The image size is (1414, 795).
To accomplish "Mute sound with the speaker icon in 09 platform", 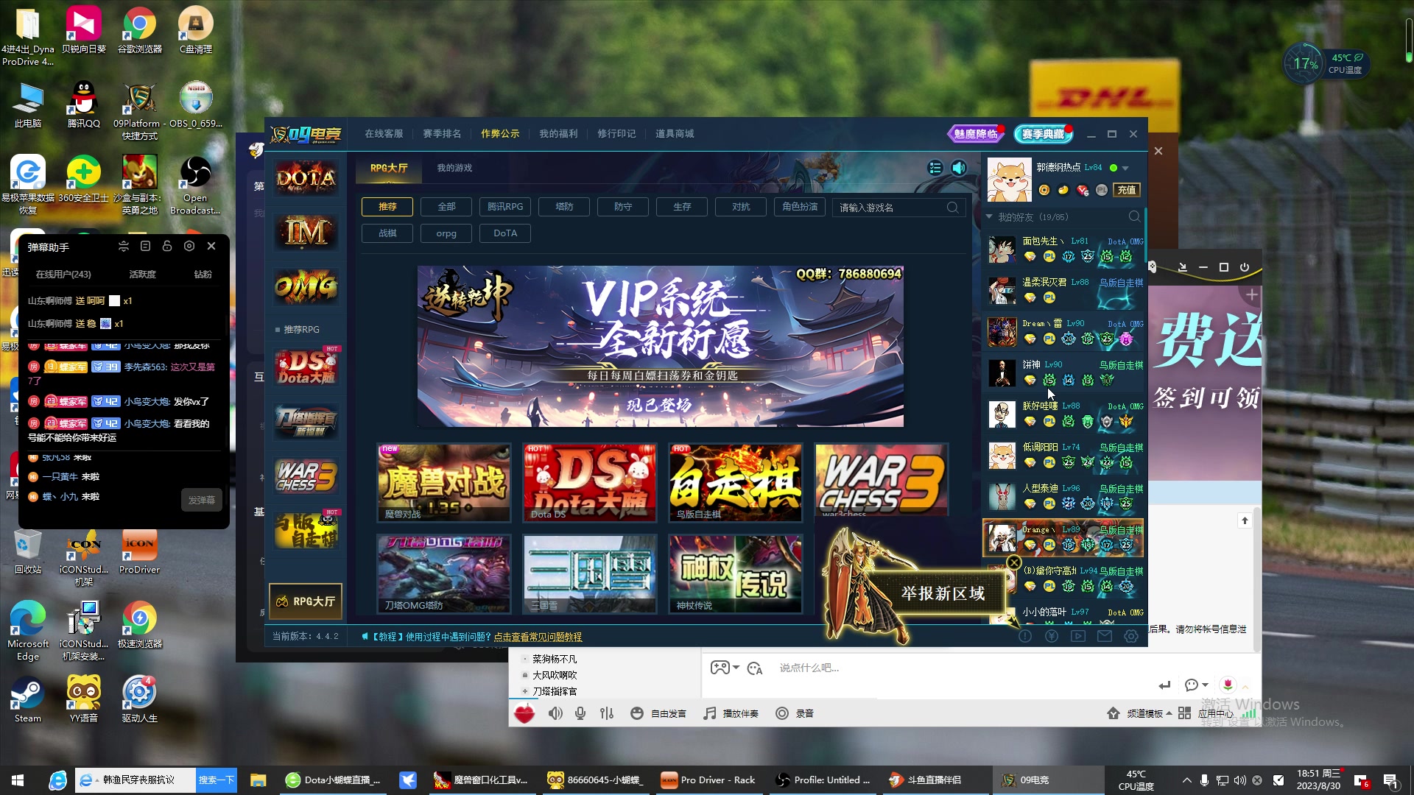I will click(959, 168).
